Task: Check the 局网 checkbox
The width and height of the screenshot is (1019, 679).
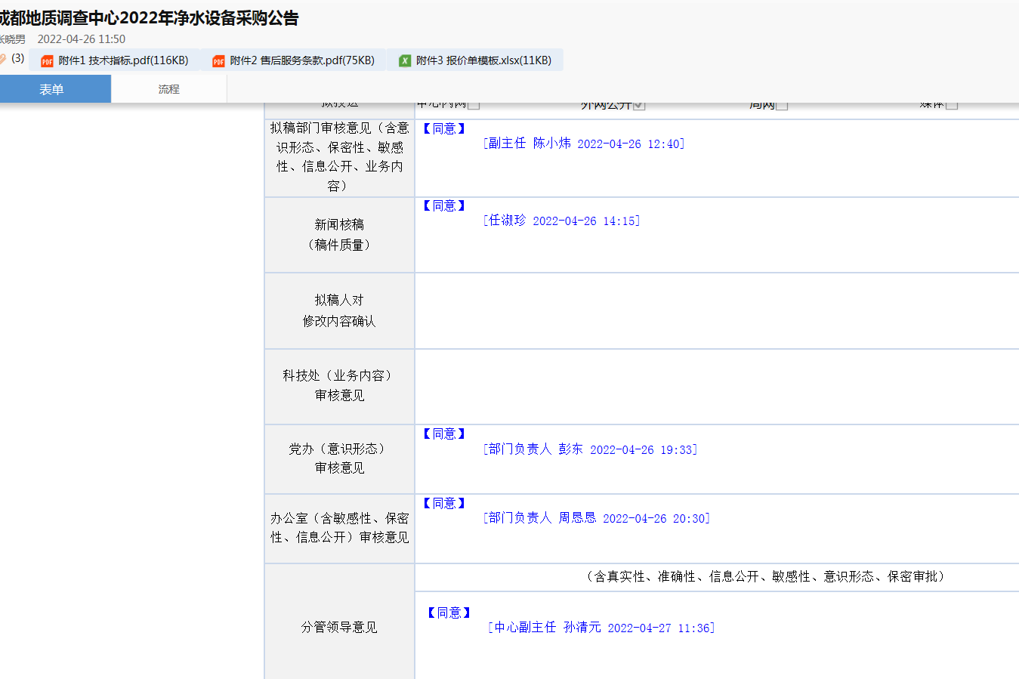Action: coord(782,105)
